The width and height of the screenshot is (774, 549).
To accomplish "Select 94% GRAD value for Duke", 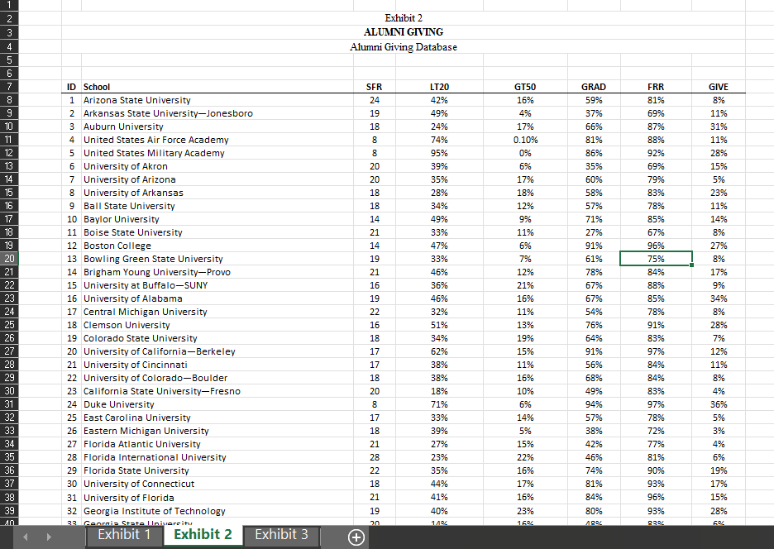I will pos(594,404).
